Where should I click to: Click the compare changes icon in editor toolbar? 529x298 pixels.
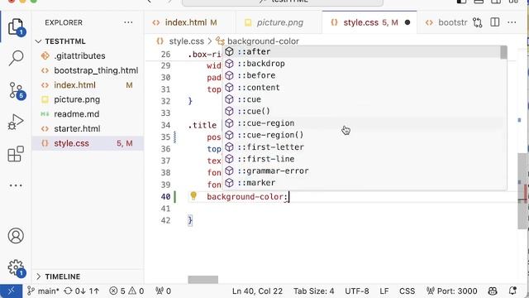(x=478, y=22)
